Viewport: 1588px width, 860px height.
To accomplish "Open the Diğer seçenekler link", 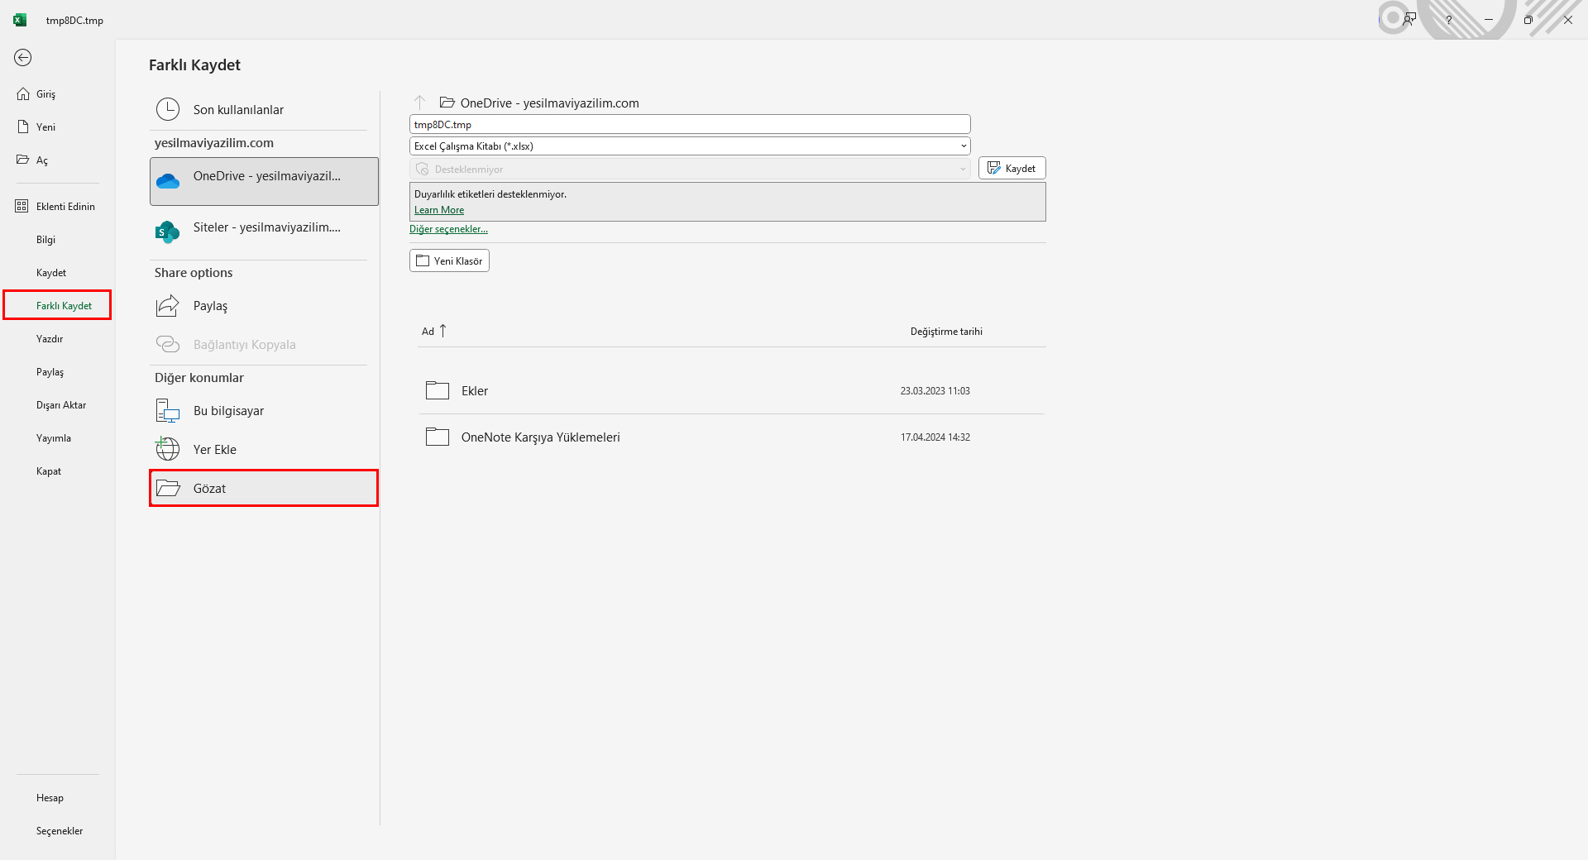I will point(448,230).
